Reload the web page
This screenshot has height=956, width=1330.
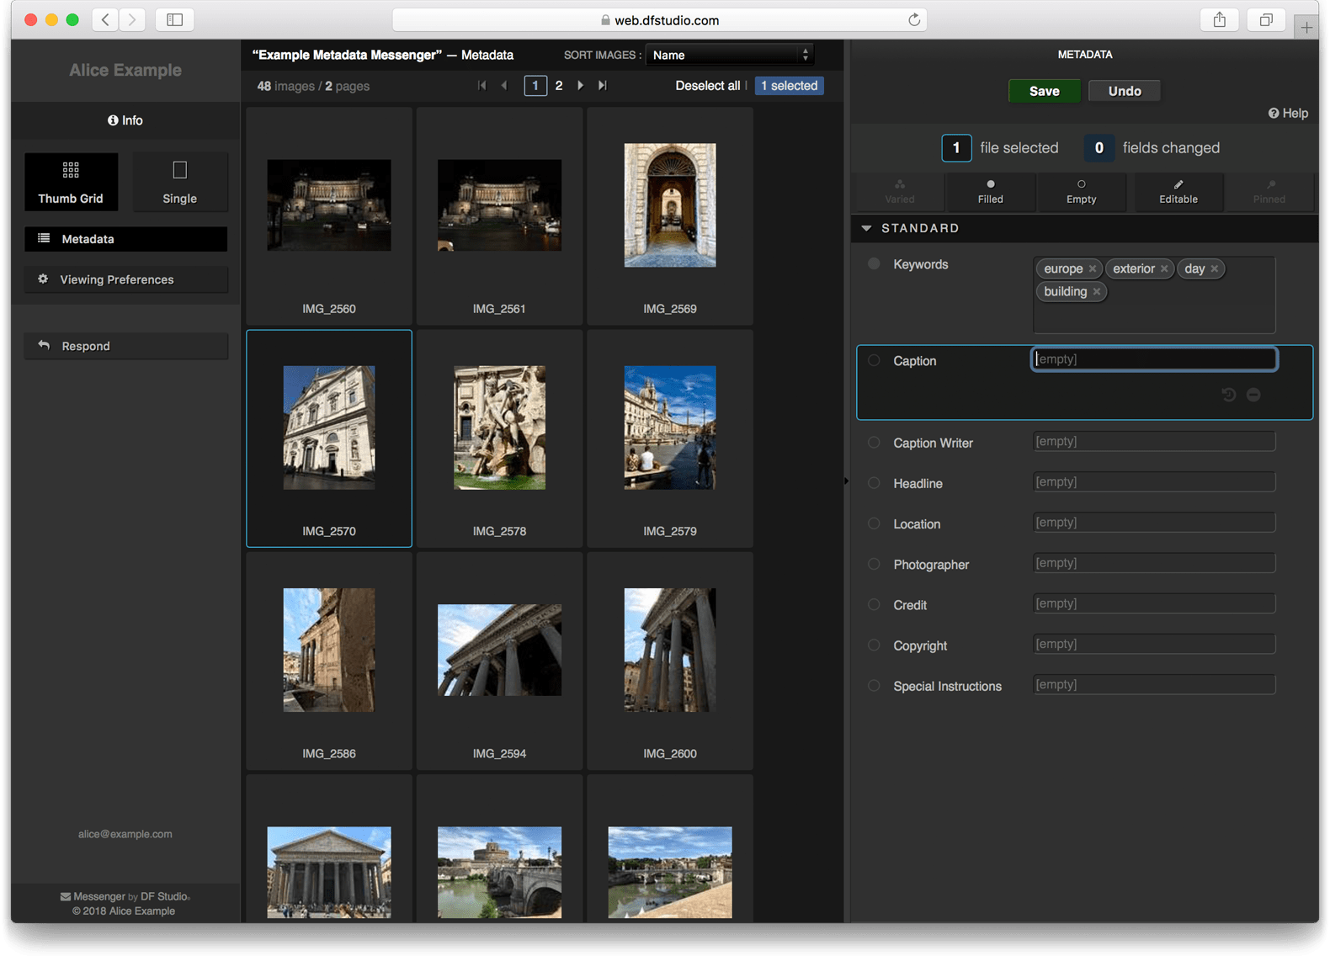pyautogui.click(x=914, y=19)
